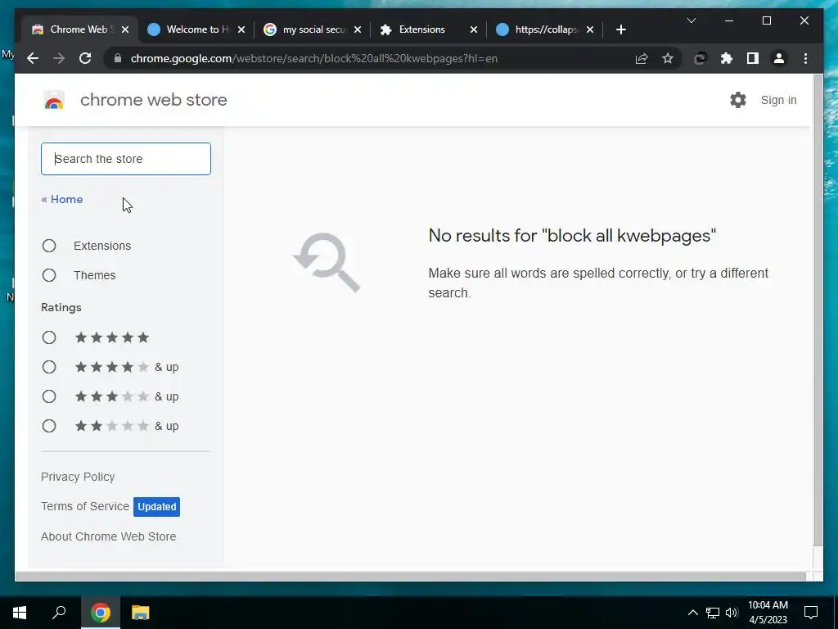Switch to the Chrome Web Store tab
The image size is (838, 629).
pos(80,29)
